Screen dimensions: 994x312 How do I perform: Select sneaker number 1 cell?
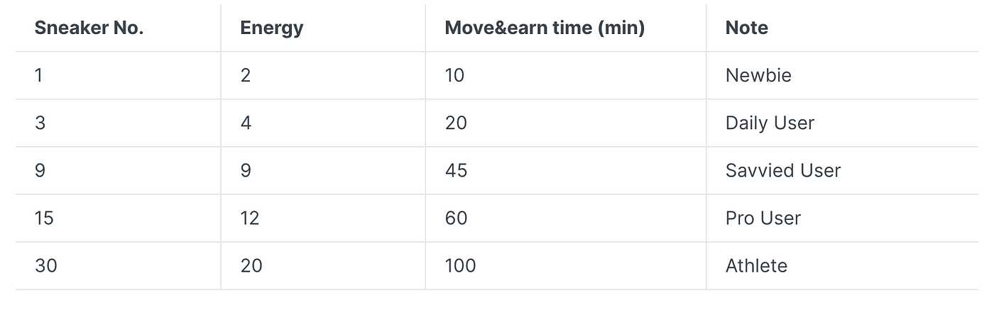click(38, 75)
